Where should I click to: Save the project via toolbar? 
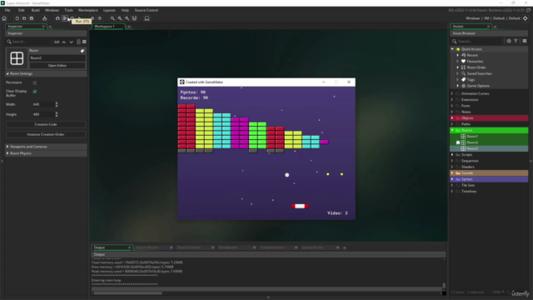[32, 18]
